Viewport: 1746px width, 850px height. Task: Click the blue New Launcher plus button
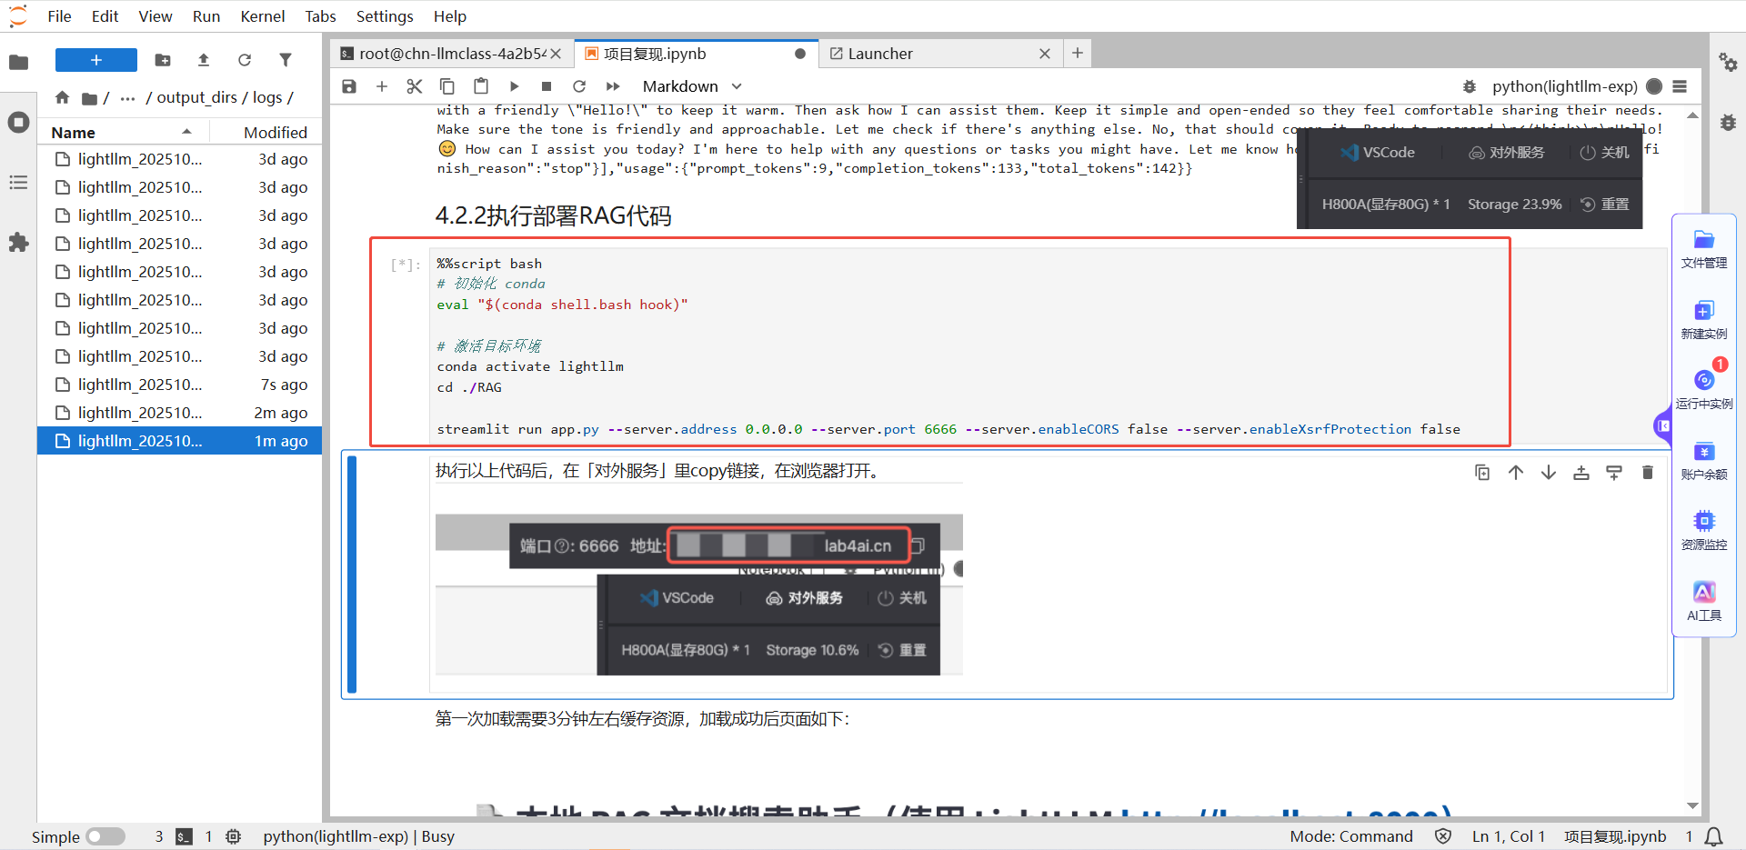(x=96, y=60)
